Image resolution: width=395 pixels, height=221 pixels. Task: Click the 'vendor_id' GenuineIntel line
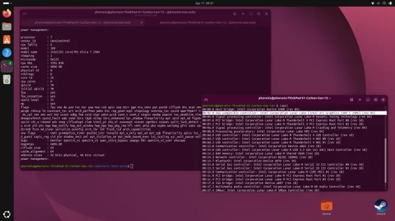point(46,41)
